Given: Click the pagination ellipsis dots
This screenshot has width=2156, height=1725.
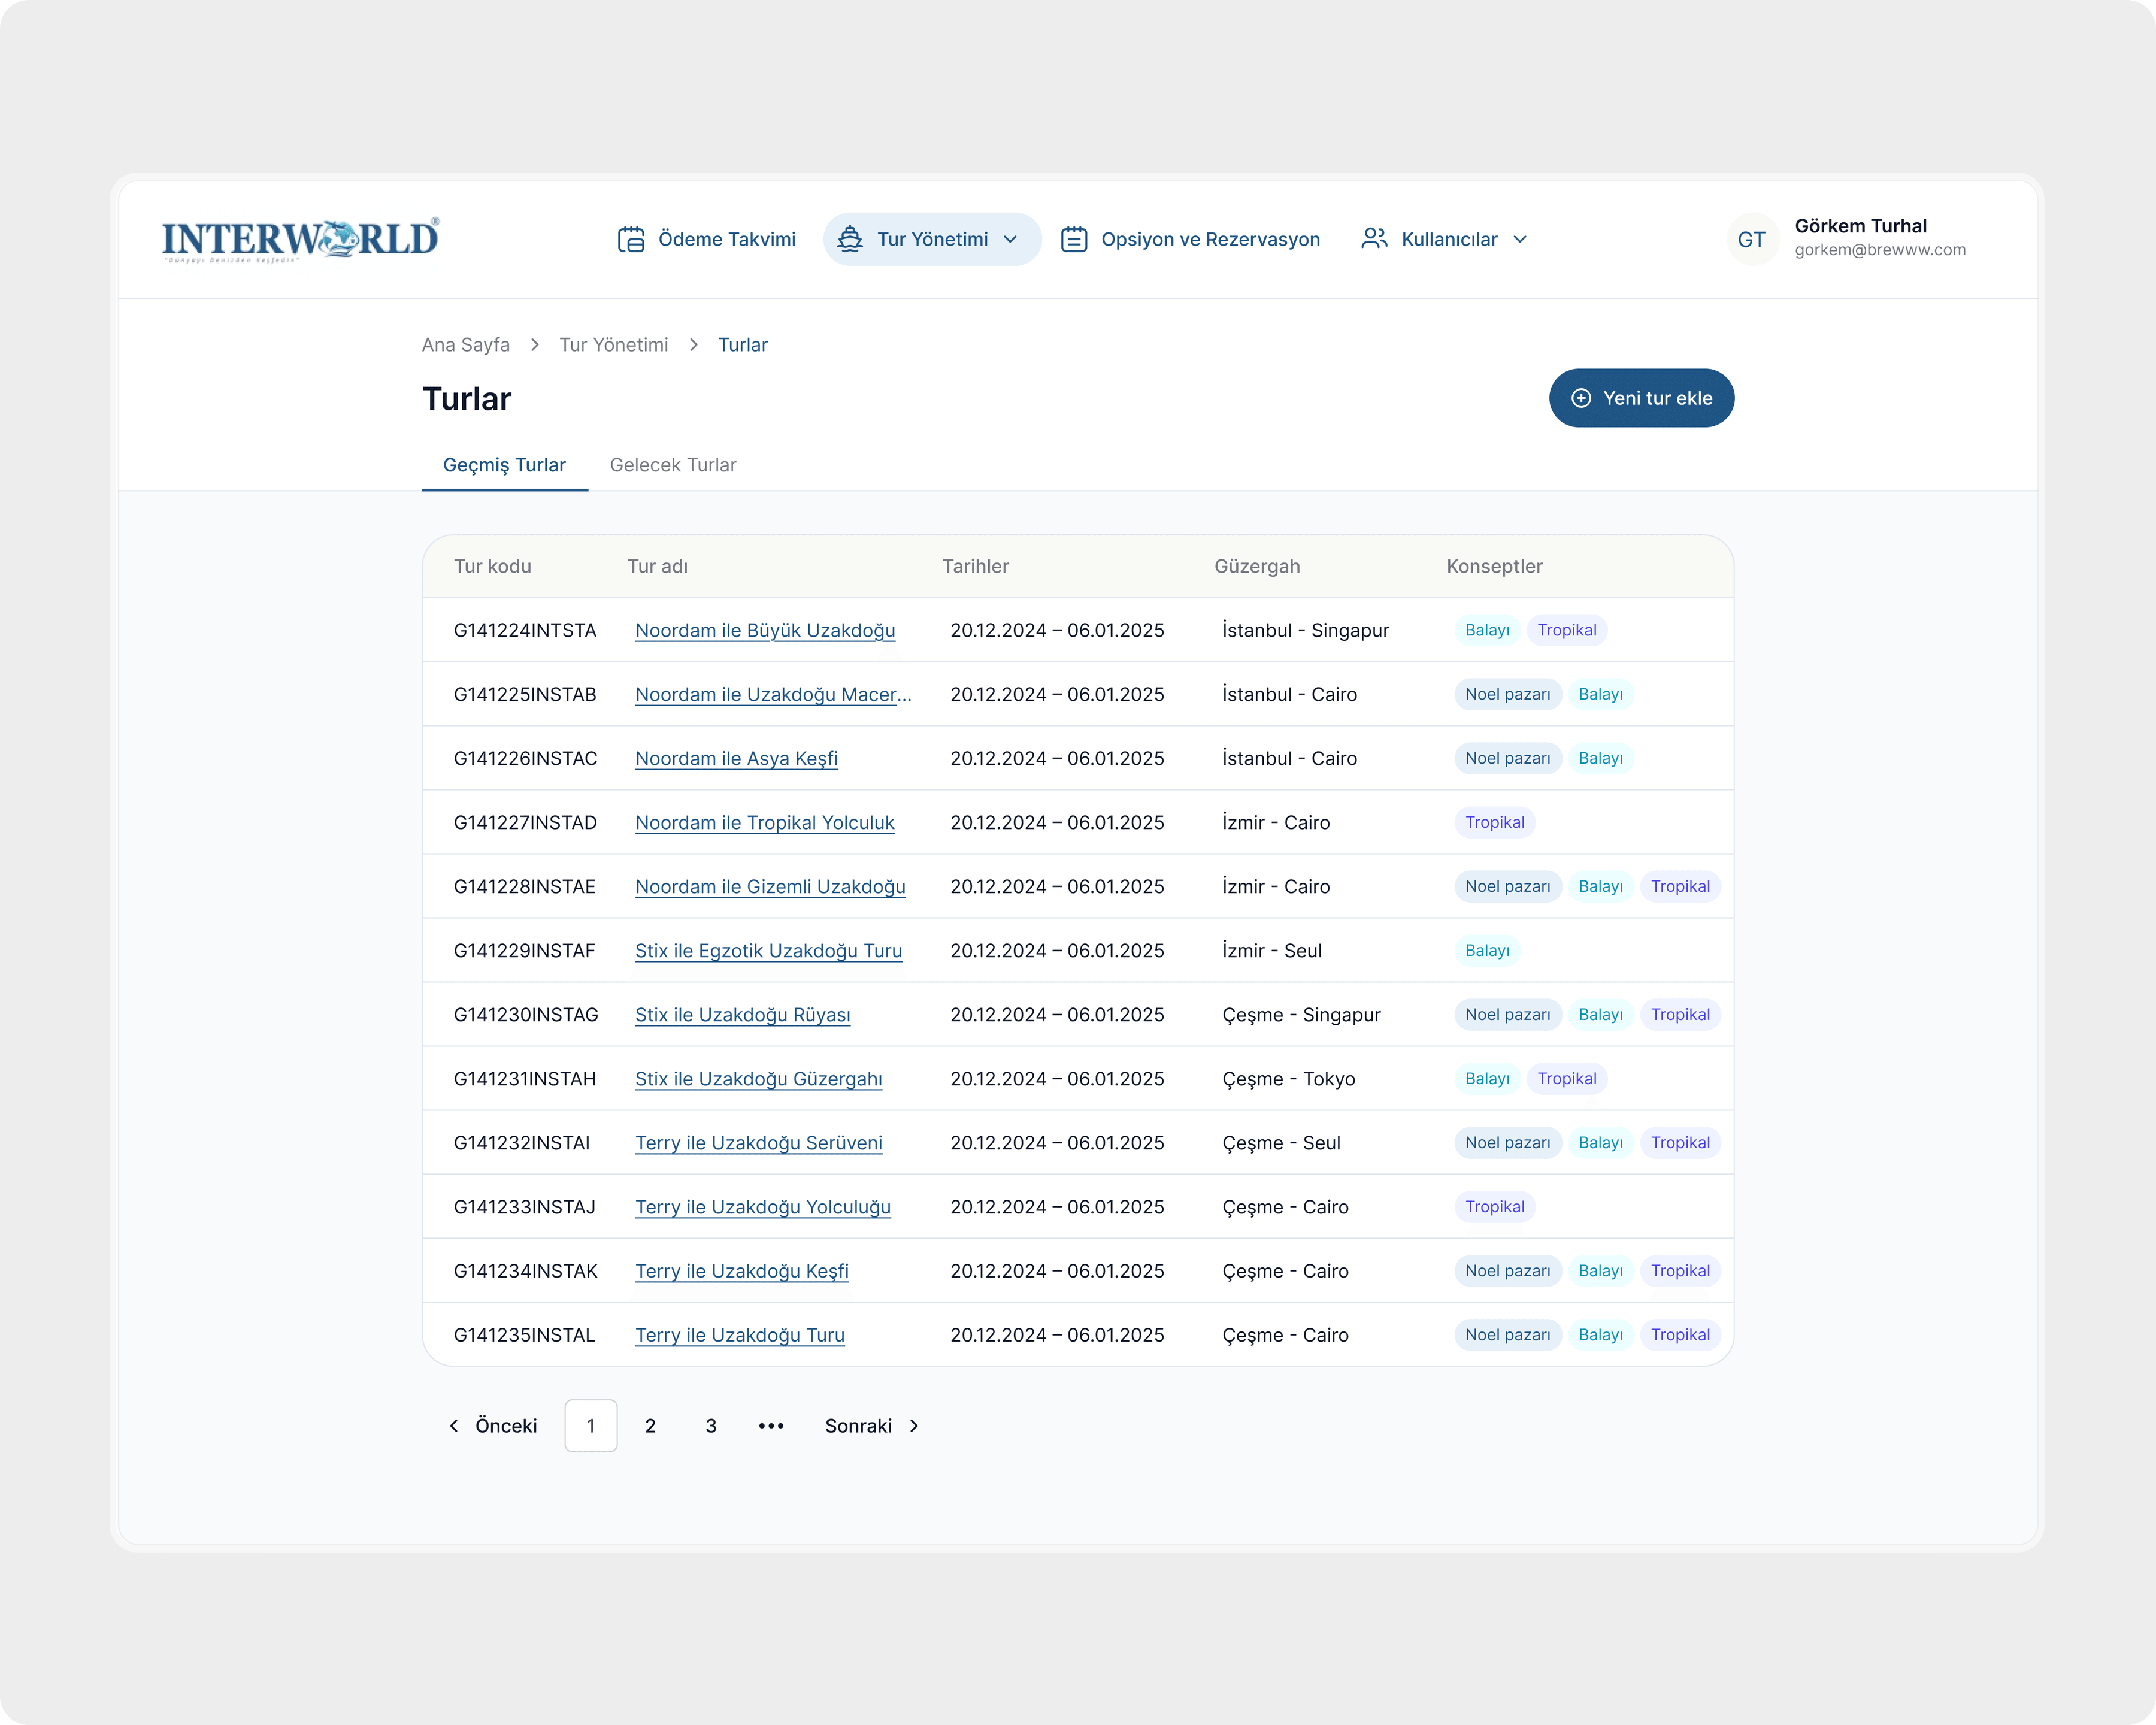Looking at the screenshot, I should pos(771,1426).
